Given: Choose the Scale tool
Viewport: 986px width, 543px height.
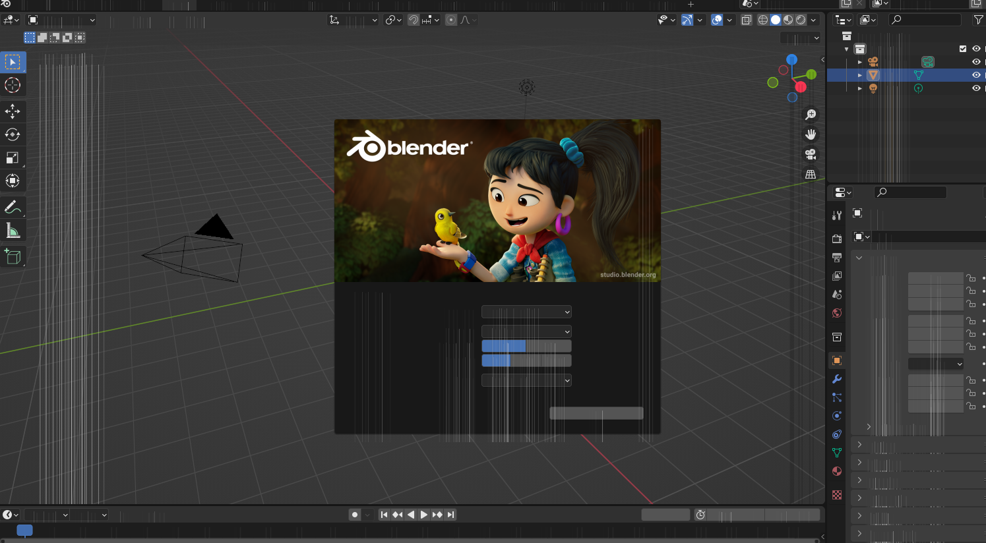Looking at the screenshot, I should click(x=13, y=157).
